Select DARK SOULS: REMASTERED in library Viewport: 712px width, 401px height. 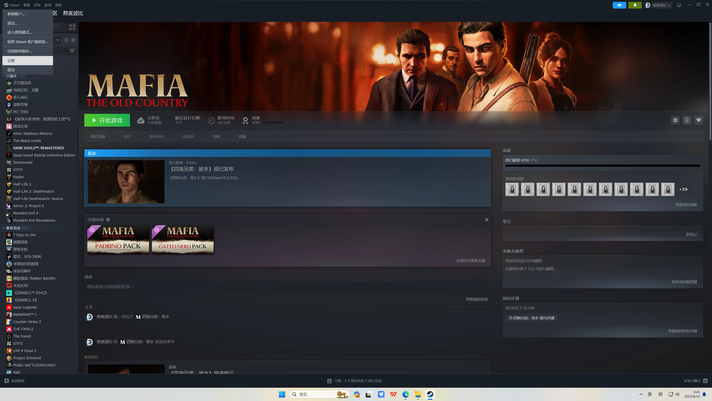[39, 148]
